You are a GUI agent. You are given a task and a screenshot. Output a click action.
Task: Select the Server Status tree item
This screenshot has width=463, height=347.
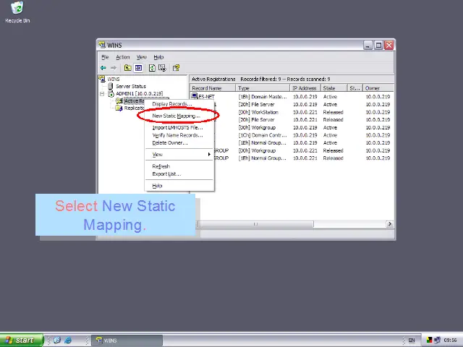(130, 86)
